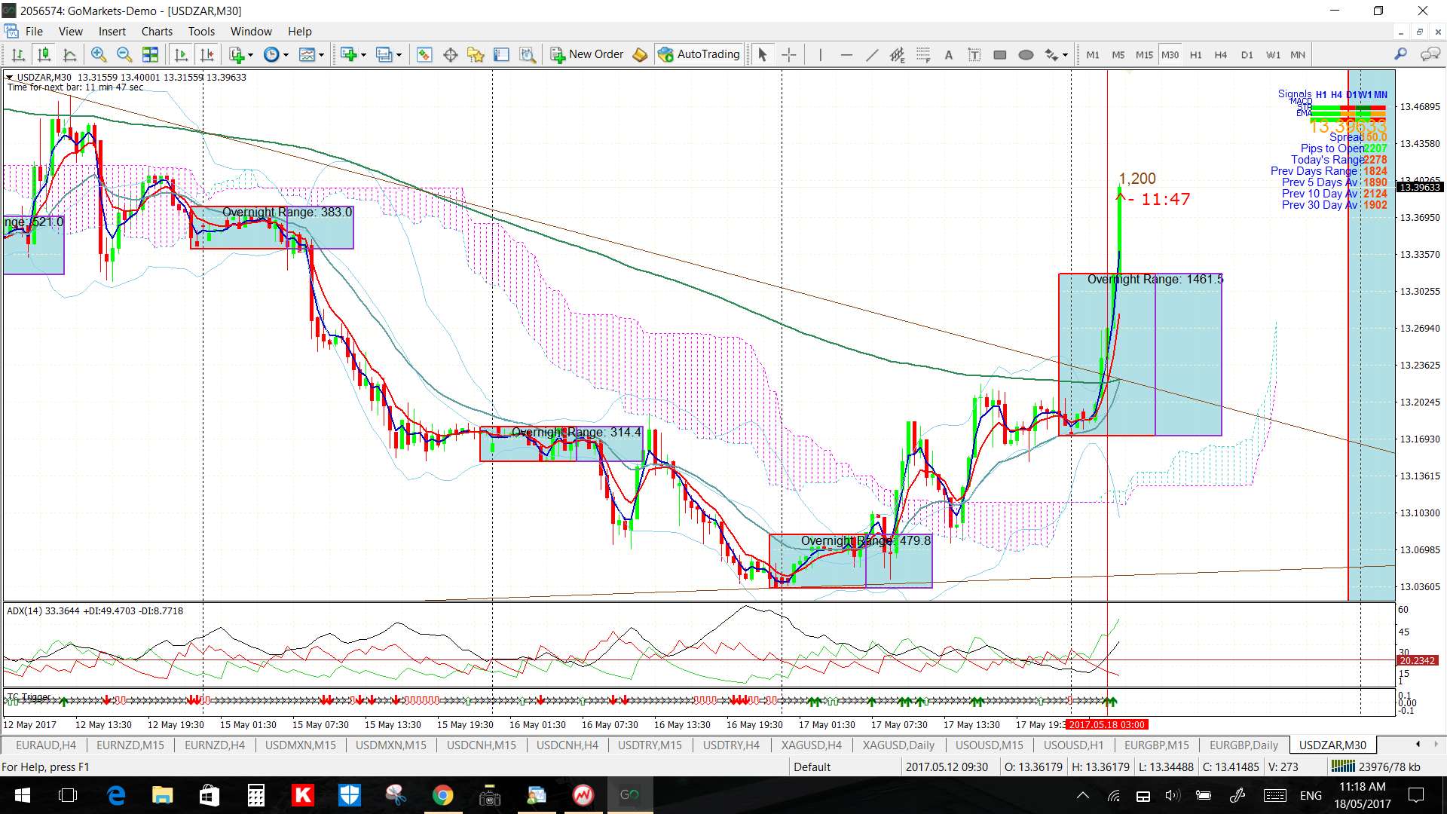This screenshot has height=814, width=1447.
Task: Select the candlestick chart mode
Action: click(x=44, y=54)
